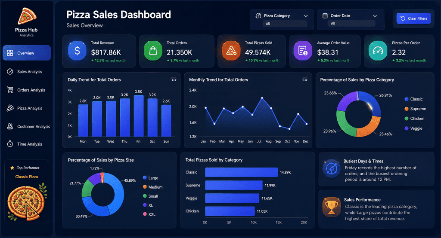This screenshot has width=441, height=238.
Task: Open options menu on Monthly Trend chart
Action: coord(305,80)
